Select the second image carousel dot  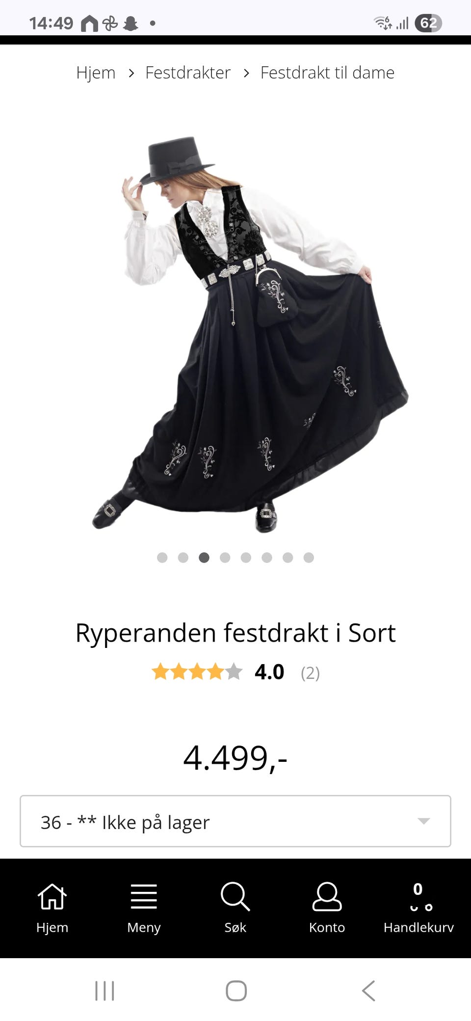tap(183, 557)
